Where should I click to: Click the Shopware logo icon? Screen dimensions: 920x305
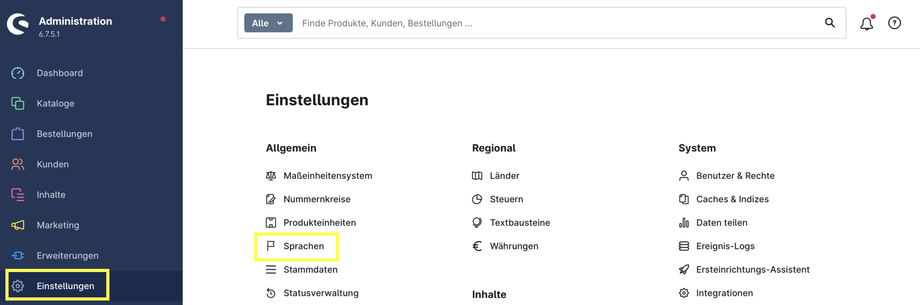coord(18,24)
